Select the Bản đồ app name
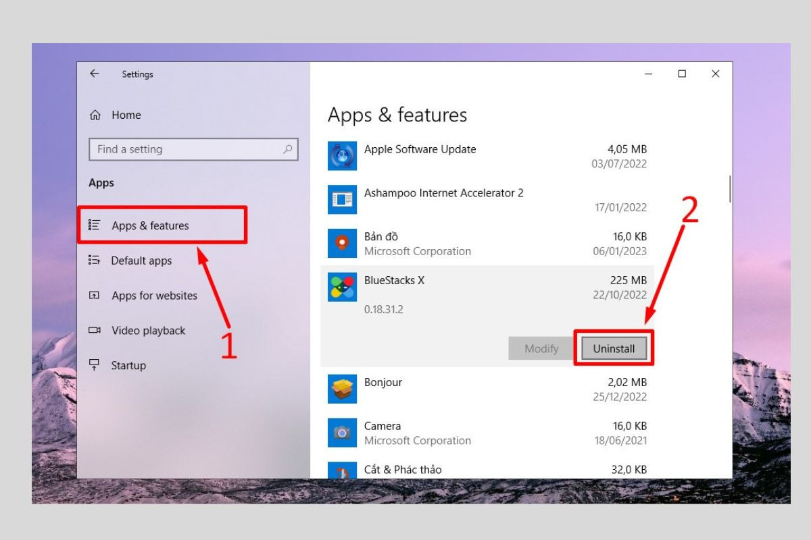 point(381,236)
